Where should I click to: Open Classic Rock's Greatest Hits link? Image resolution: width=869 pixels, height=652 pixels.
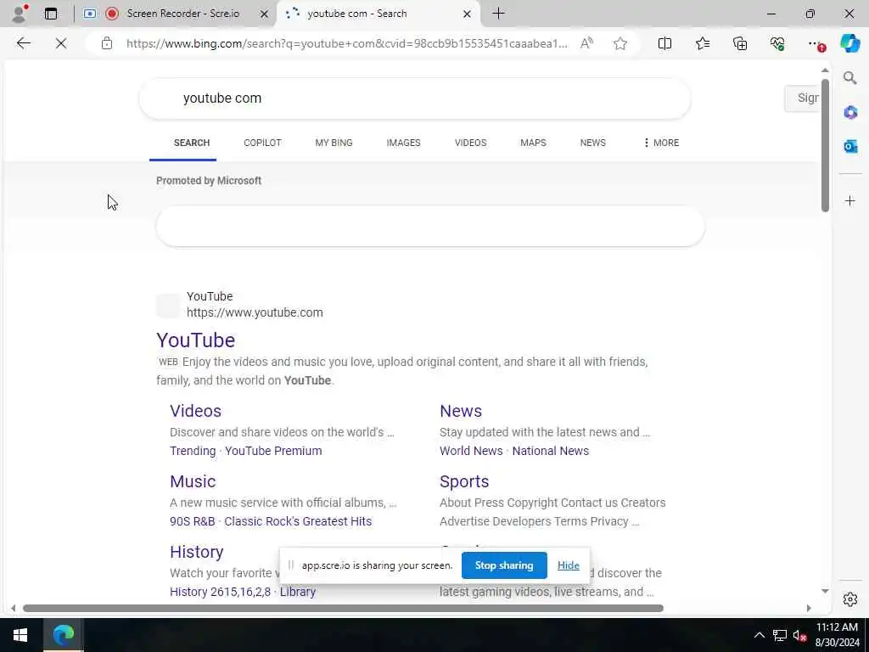(298, 521)
